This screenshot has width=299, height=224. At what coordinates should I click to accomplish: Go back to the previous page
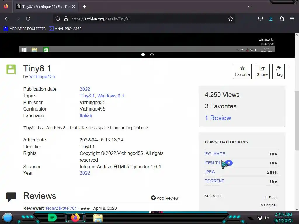click(7, 19)
